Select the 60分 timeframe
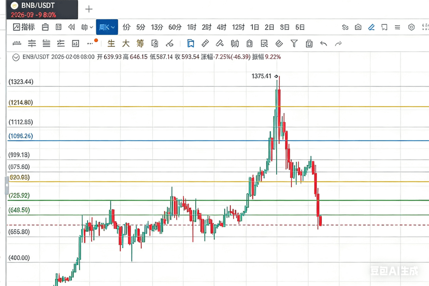 pyautogui.click(x=175, y=27)
